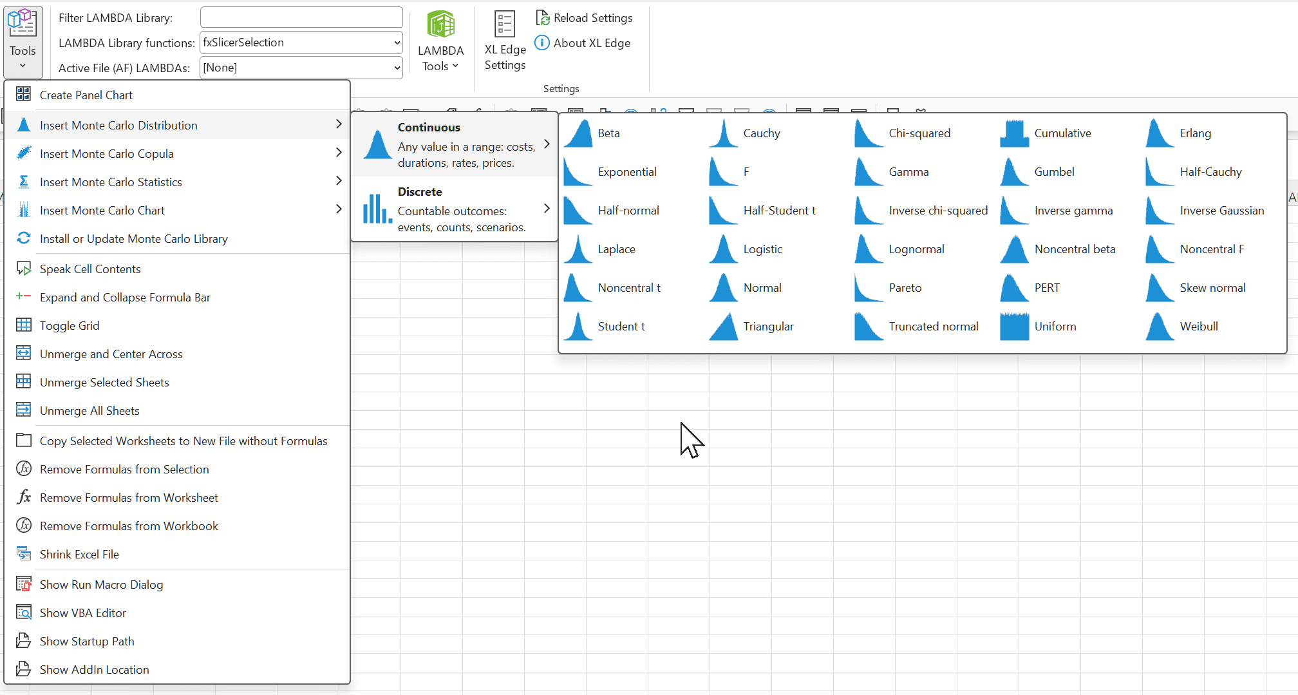Insert the Triangular distribution icon
Image resolution: width=1298 pixels, height=695 pixels.
(724, 327)
